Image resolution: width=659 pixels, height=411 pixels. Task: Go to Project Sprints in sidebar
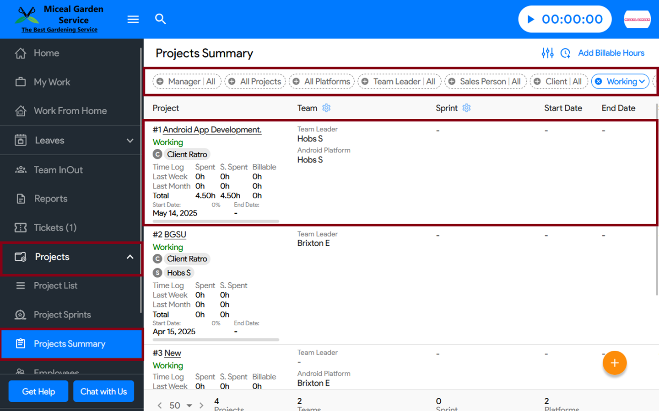(62, 315)
